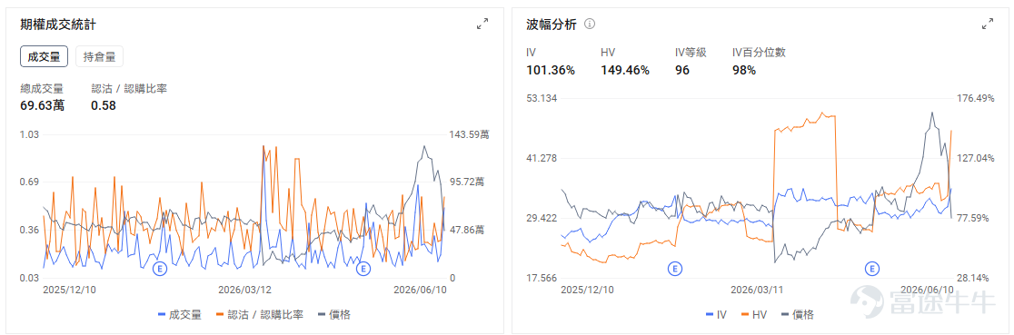This screenshot has width=1014, height=335.
Task: Click second earnings E marker in 期權成交統計 chart
Action: (x=363, y=268)
